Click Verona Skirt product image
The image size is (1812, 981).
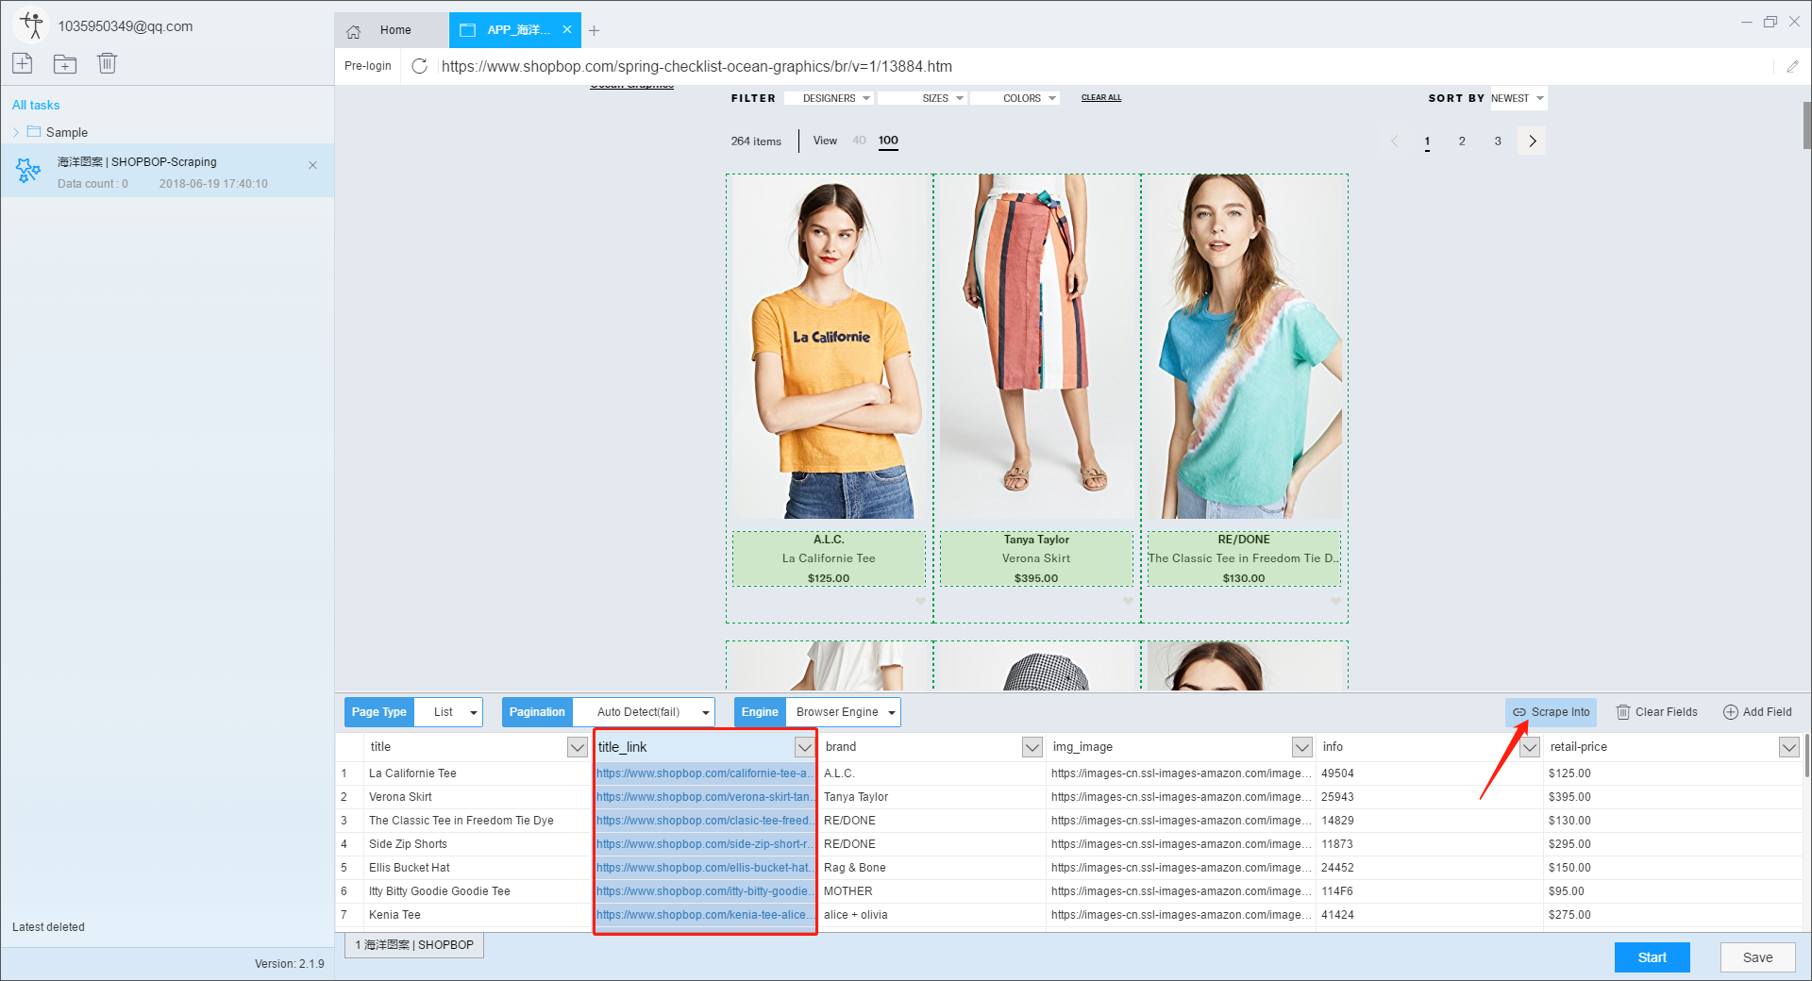[x=1036, y=346]
